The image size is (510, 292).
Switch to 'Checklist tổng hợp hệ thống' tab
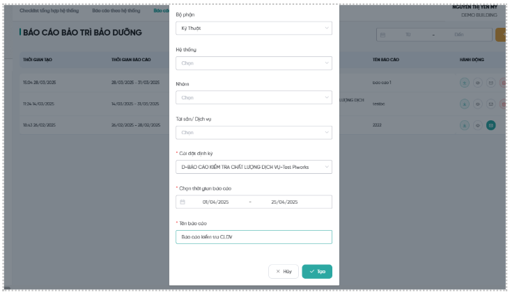(x=49, y=10)
